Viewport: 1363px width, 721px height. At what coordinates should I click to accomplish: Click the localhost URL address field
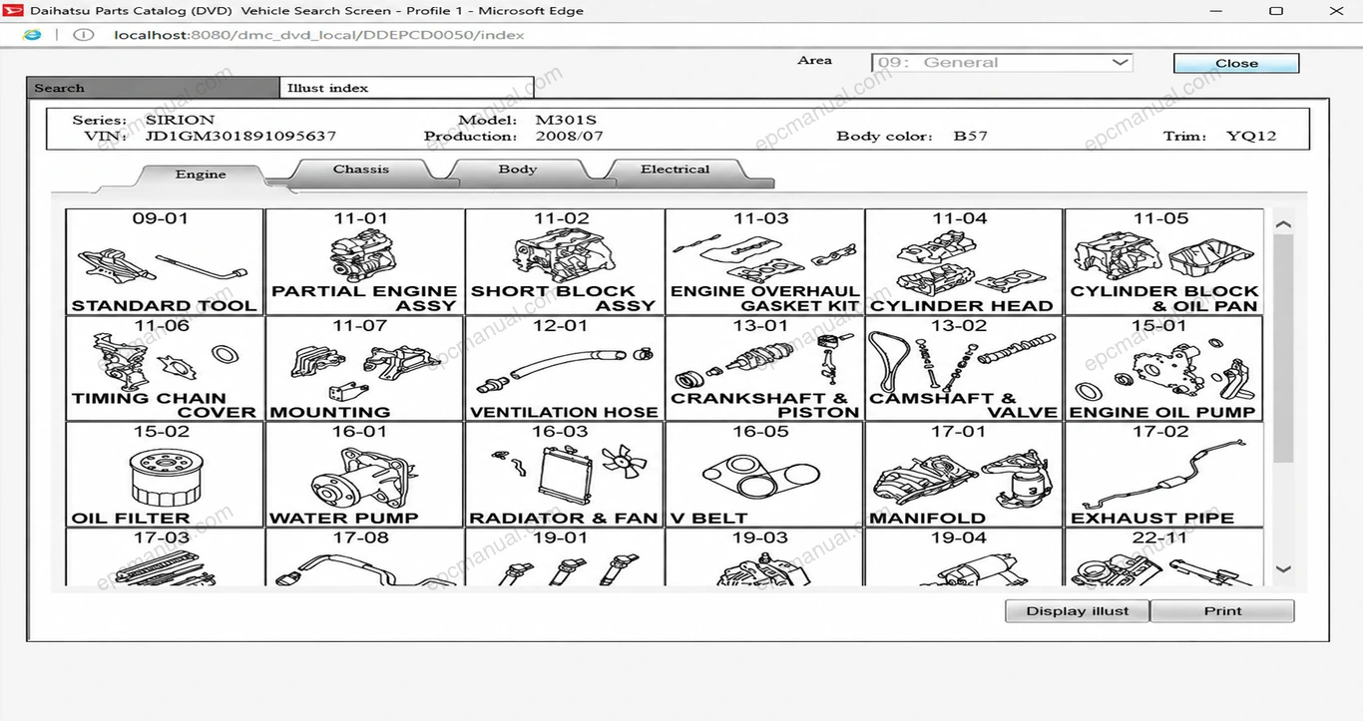319,35
